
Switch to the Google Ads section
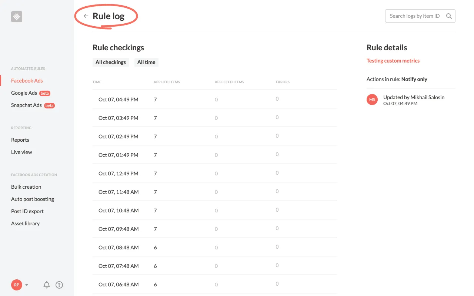(x=24, y=93)
